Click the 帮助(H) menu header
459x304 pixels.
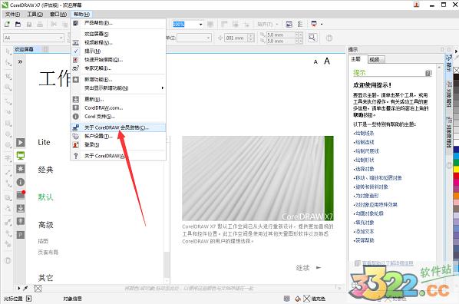click(x=81, y=15)
